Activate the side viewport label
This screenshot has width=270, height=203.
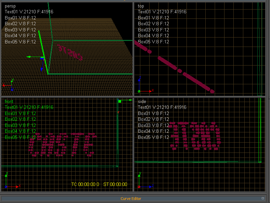[x=142, y=102]
